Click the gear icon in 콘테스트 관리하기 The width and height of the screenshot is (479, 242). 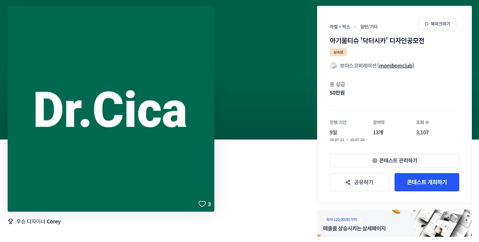tap(375, 161)
